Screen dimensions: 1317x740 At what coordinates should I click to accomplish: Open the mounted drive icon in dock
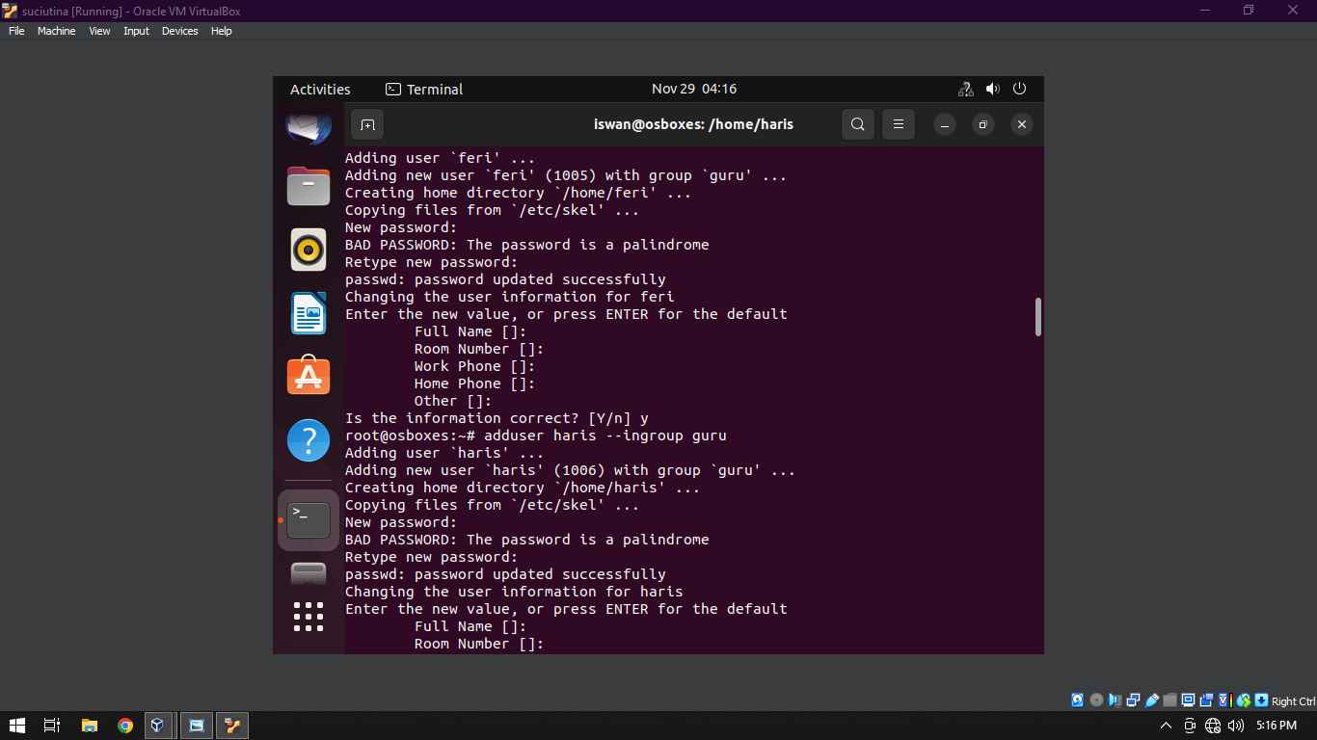[309, 573]
